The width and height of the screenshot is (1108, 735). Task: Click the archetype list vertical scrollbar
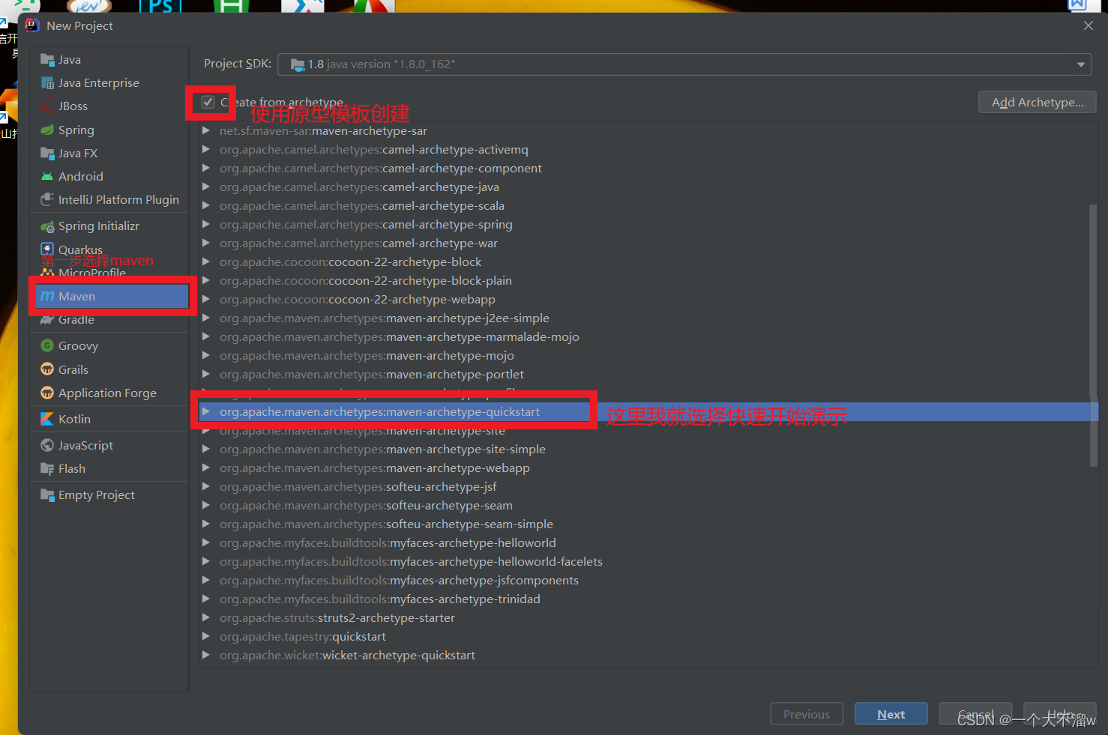click(x=1093, y=335)
